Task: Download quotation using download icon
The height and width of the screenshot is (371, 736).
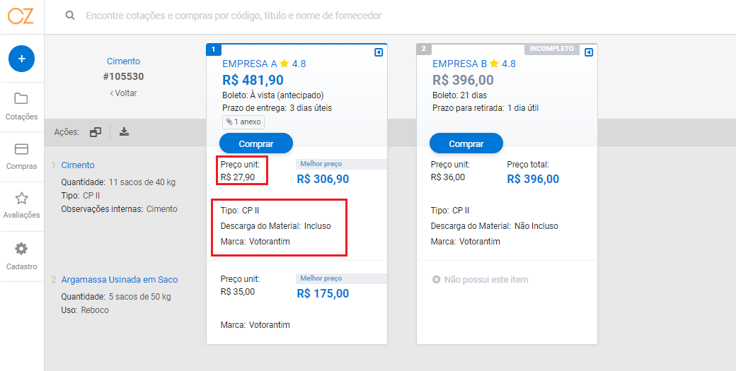Action: click(124, 131)
